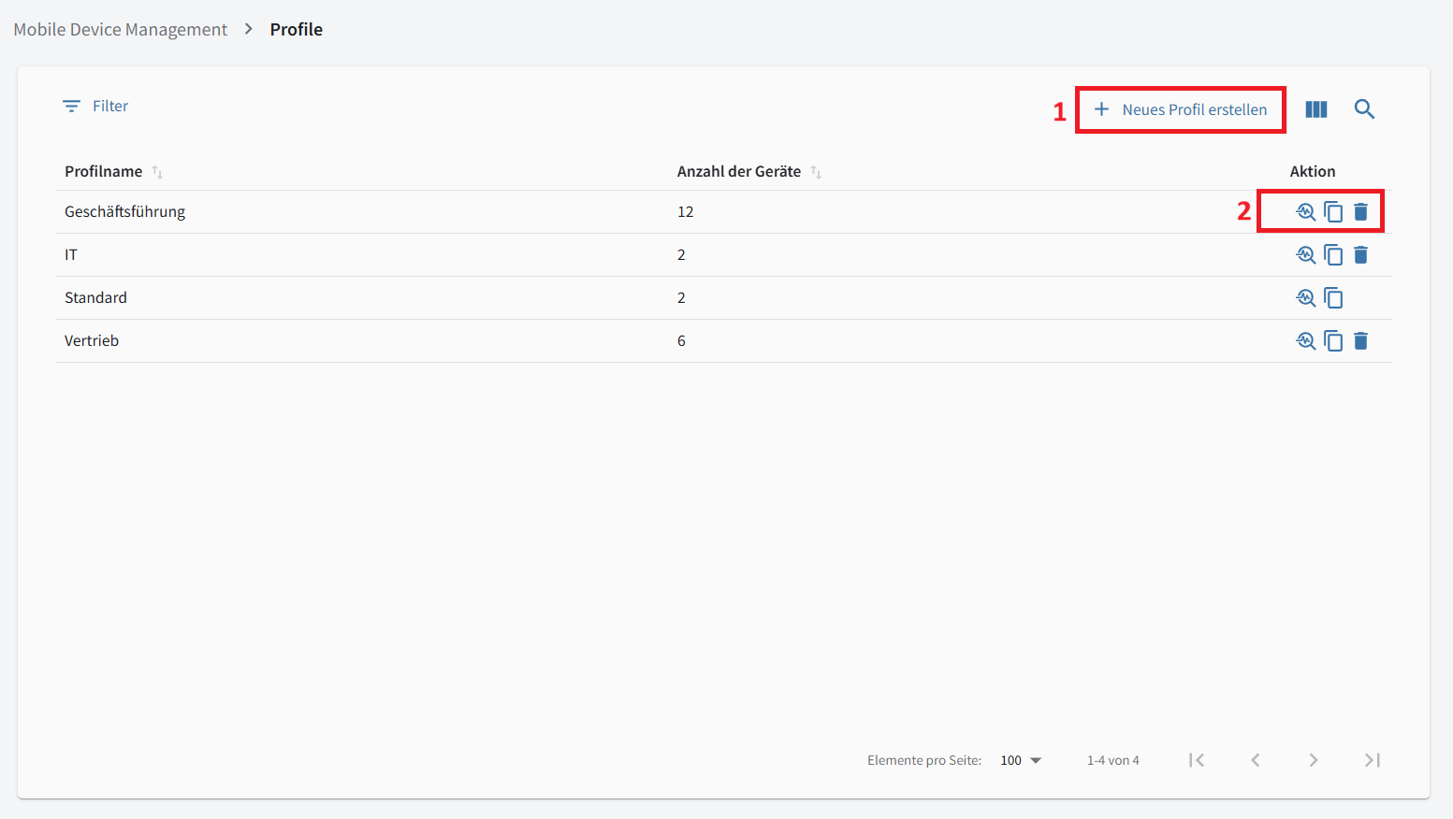Open the search icon in toolbar

point(1364,109)
